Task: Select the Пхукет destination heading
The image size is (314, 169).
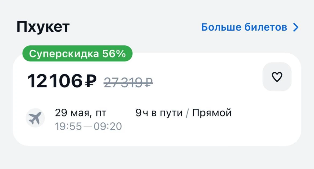Action: coord(43,27)
